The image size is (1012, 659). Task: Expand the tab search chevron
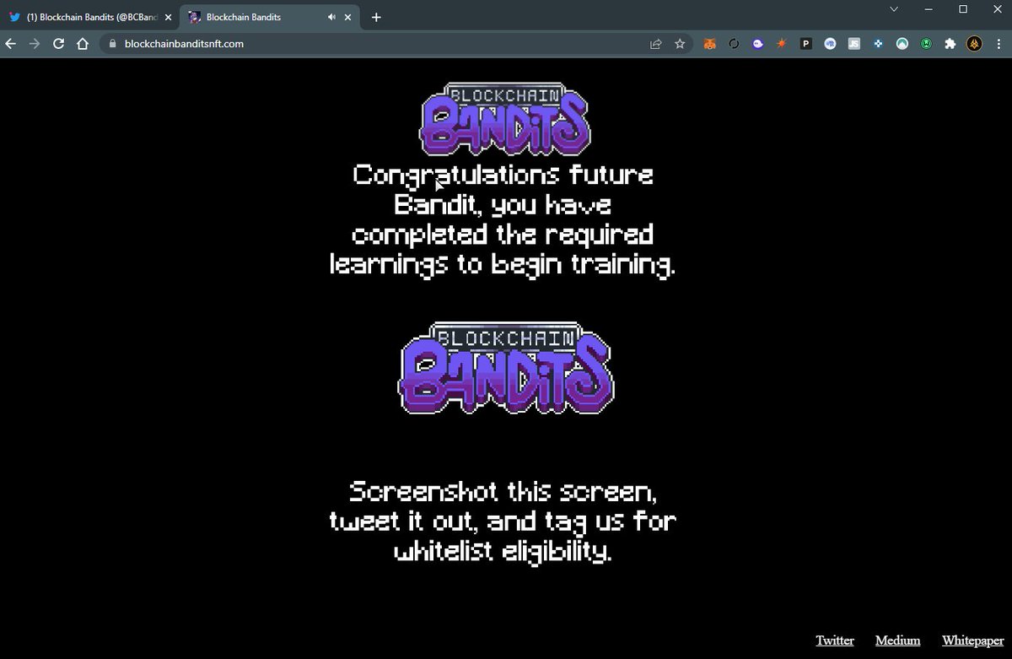pos(894,9)
